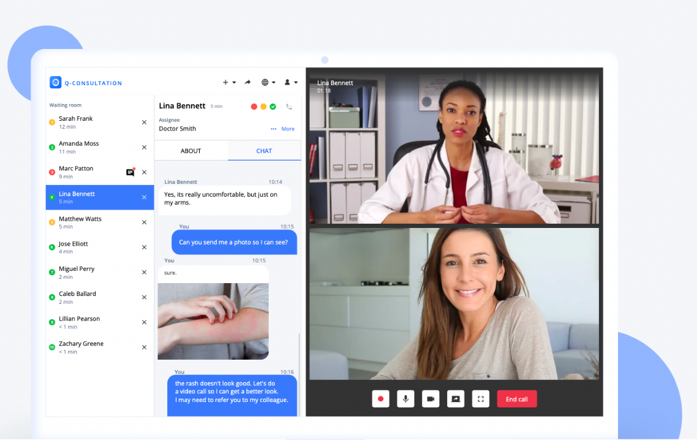Click the End call button
The width and height of the screenshot is (697, 440).
tap(516, 399)
